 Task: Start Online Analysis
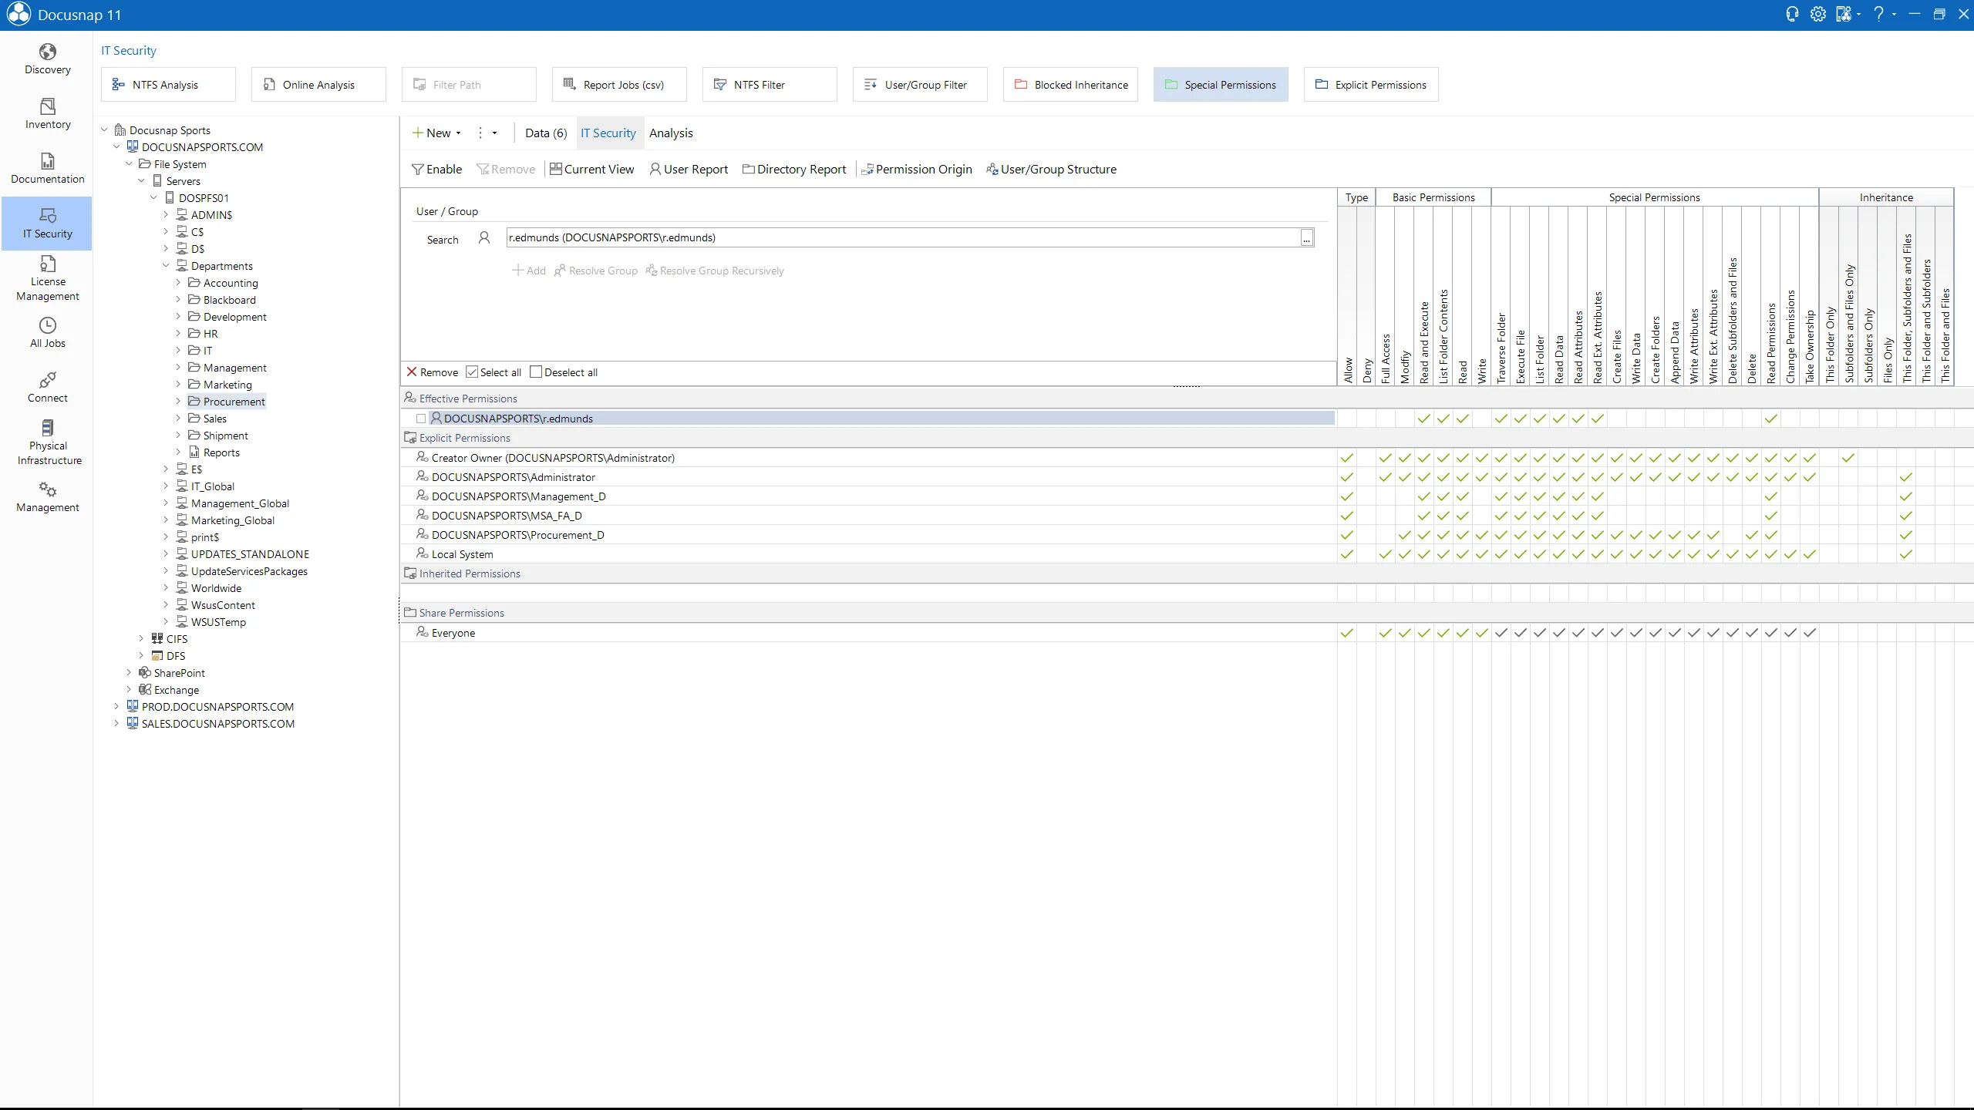(318, 85)
